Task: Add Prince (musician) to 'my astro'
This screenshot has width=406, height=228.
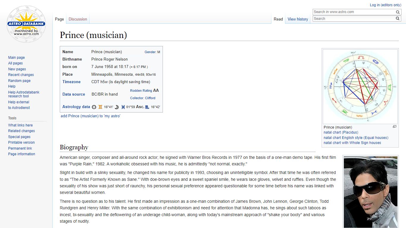Action: pos(90,116)
